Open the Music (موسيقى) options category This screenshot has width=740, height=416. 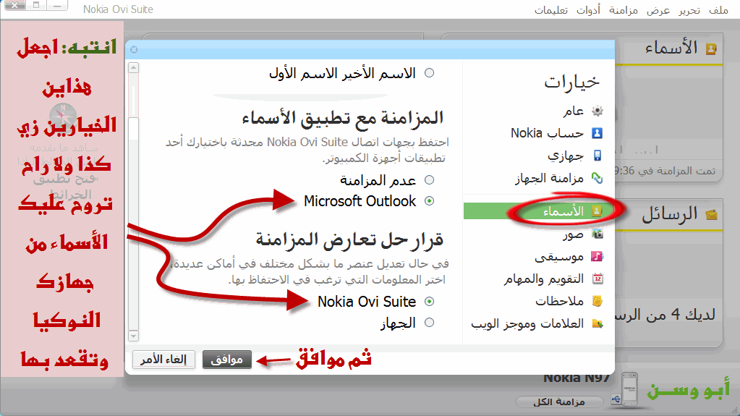(x=559, y=256)
